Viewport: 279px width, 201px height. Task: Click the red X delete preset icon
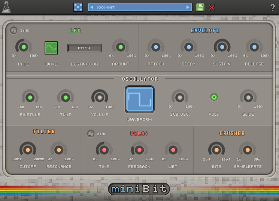pos(212,7)
